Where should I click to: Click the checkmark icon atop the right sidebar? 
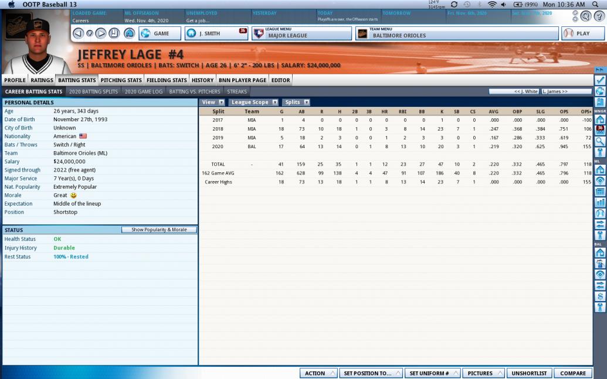(x=599, y=80)
